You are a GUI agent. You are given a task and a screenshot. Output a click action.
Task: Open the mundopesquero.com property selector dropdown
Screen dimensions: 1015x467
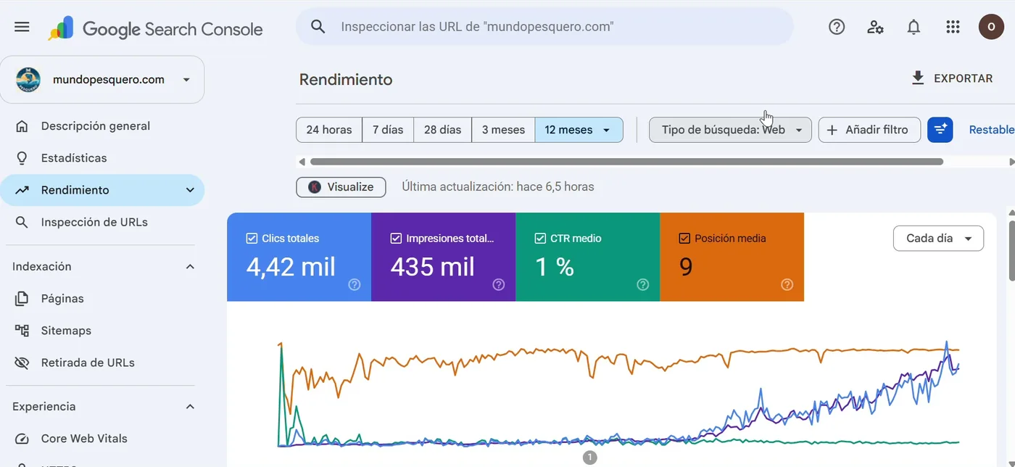102,80
